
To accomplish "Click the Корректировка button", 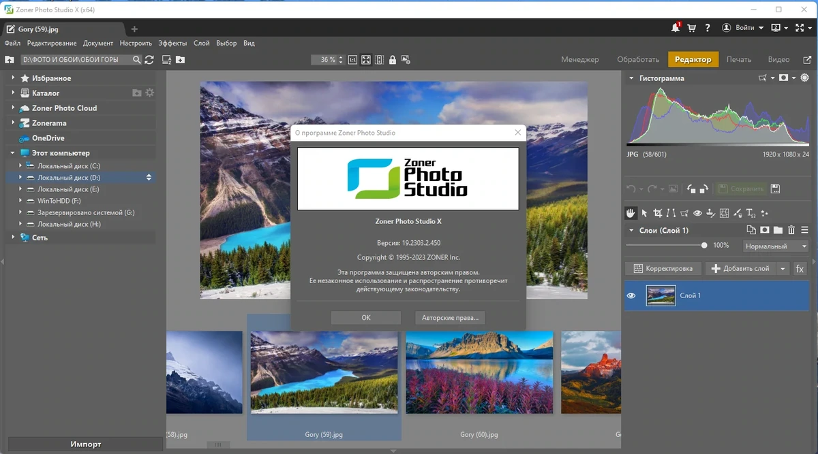I will [663, 268].
